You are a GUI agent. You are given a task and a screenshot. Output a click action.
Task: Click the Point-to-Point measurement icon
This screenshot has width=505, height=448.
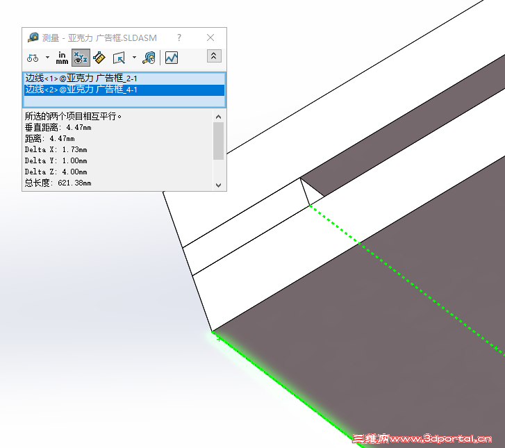coord(99,58)
